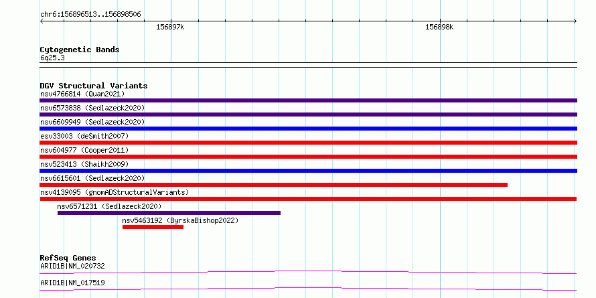The width and height of the screenshot is (596, 298).
Task: Select the esv33003 (deSmith2007) label
Action: (x=84, y=136)
